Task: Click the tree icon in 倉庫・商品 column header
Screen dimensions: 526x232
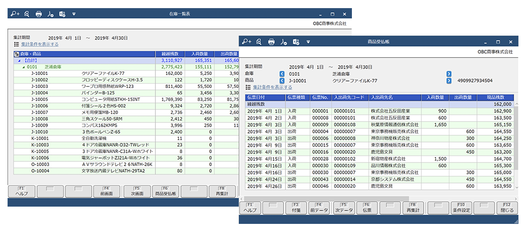Action: [16, 54]
